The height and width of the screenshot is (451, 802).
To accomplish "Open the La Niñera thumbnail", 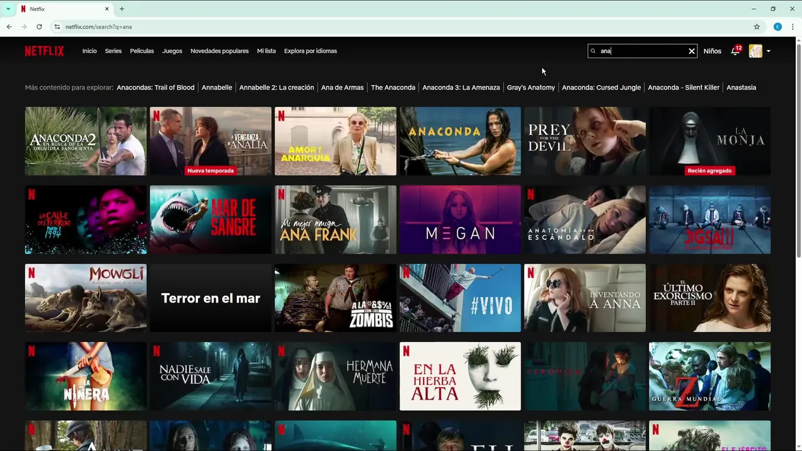I will pyautogui.click(x=86, y=376).
